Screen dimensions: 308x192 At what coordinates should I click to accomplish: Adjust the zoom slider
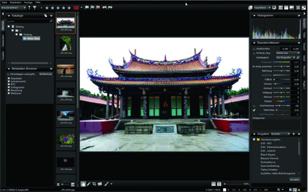click(233, 184)
